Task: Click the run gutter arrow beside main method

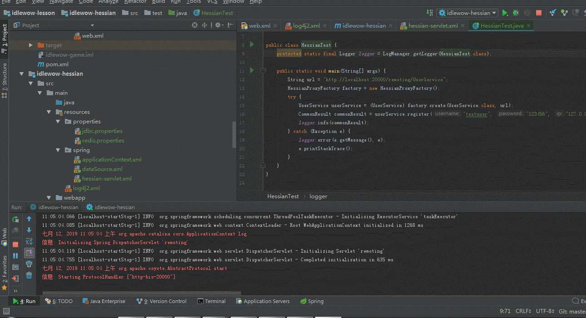Action: pyautogui.click(x=252, y=71)
